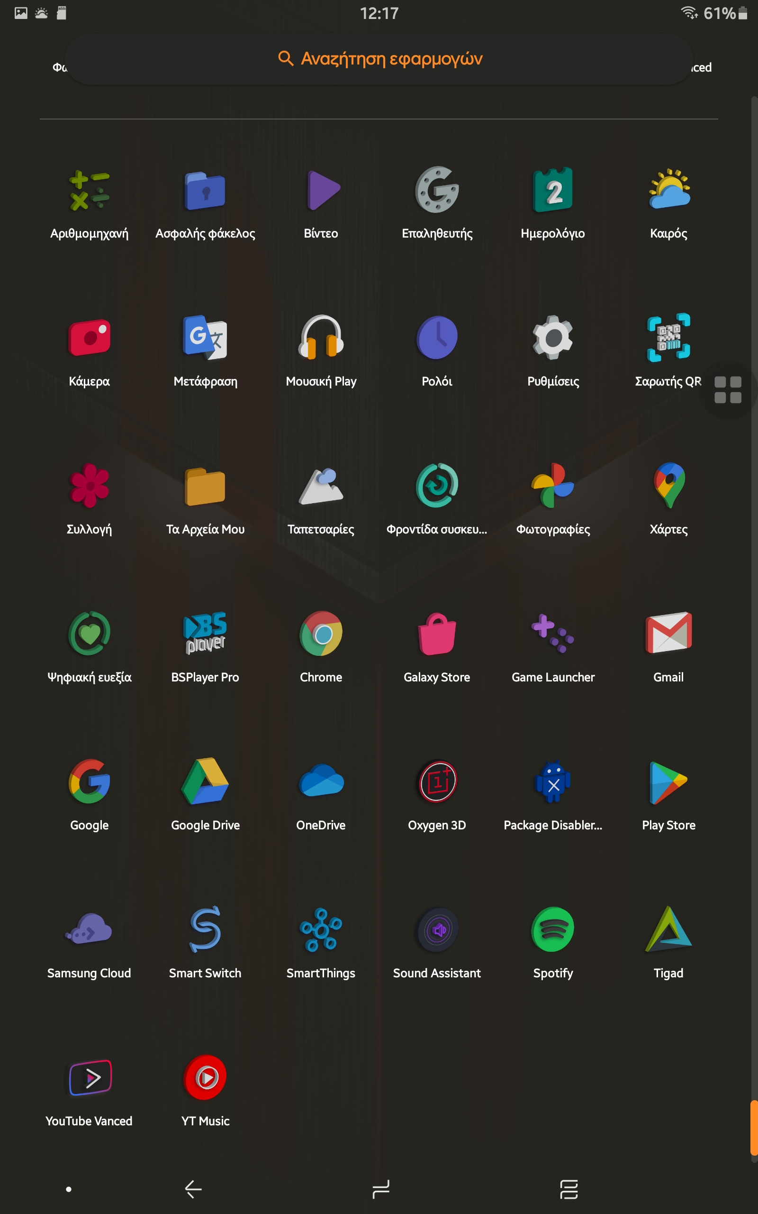Open Μετάφραση translate app
Image resolution: width=758 pixels, height=1214 pixels.
tap(205, 338)
